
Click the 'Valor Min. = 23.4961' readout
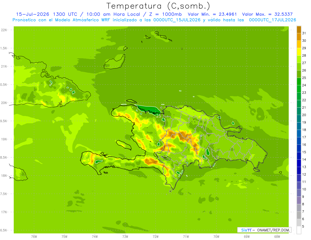point(212,14)
